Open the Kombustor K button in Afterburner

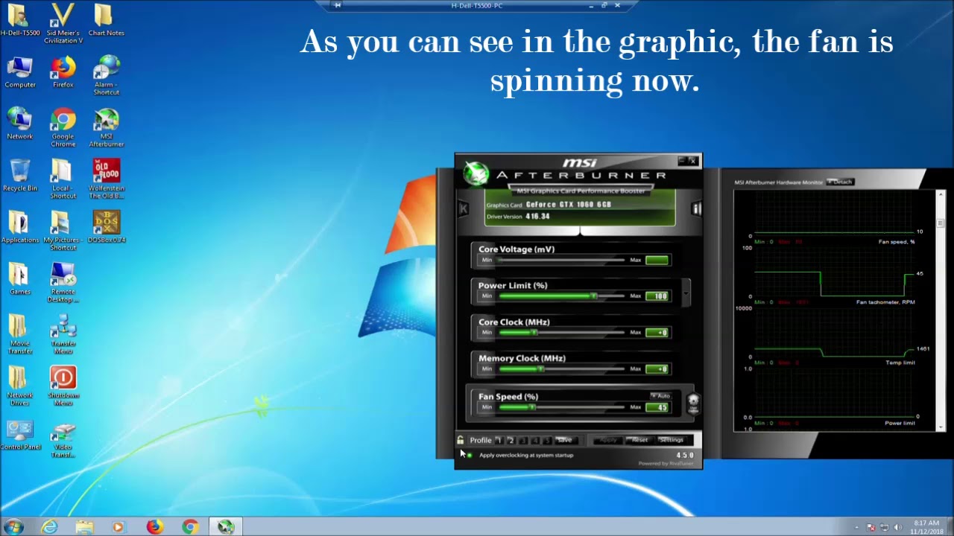click(x=463, y=209)
